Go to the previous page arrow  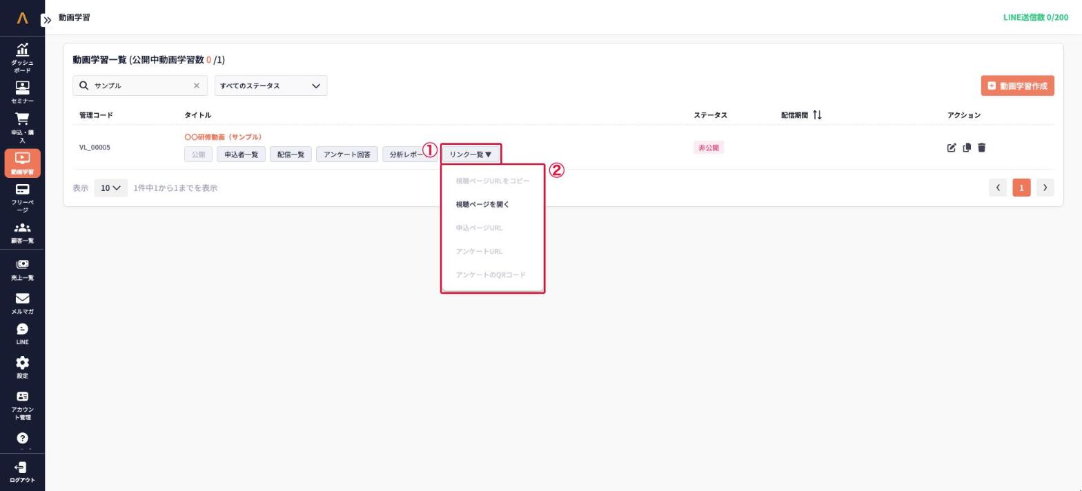coord(998,188)
